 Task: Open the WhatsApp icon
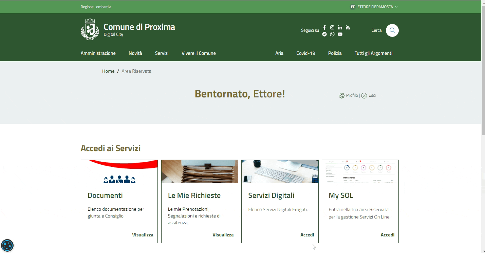[332, 34]
